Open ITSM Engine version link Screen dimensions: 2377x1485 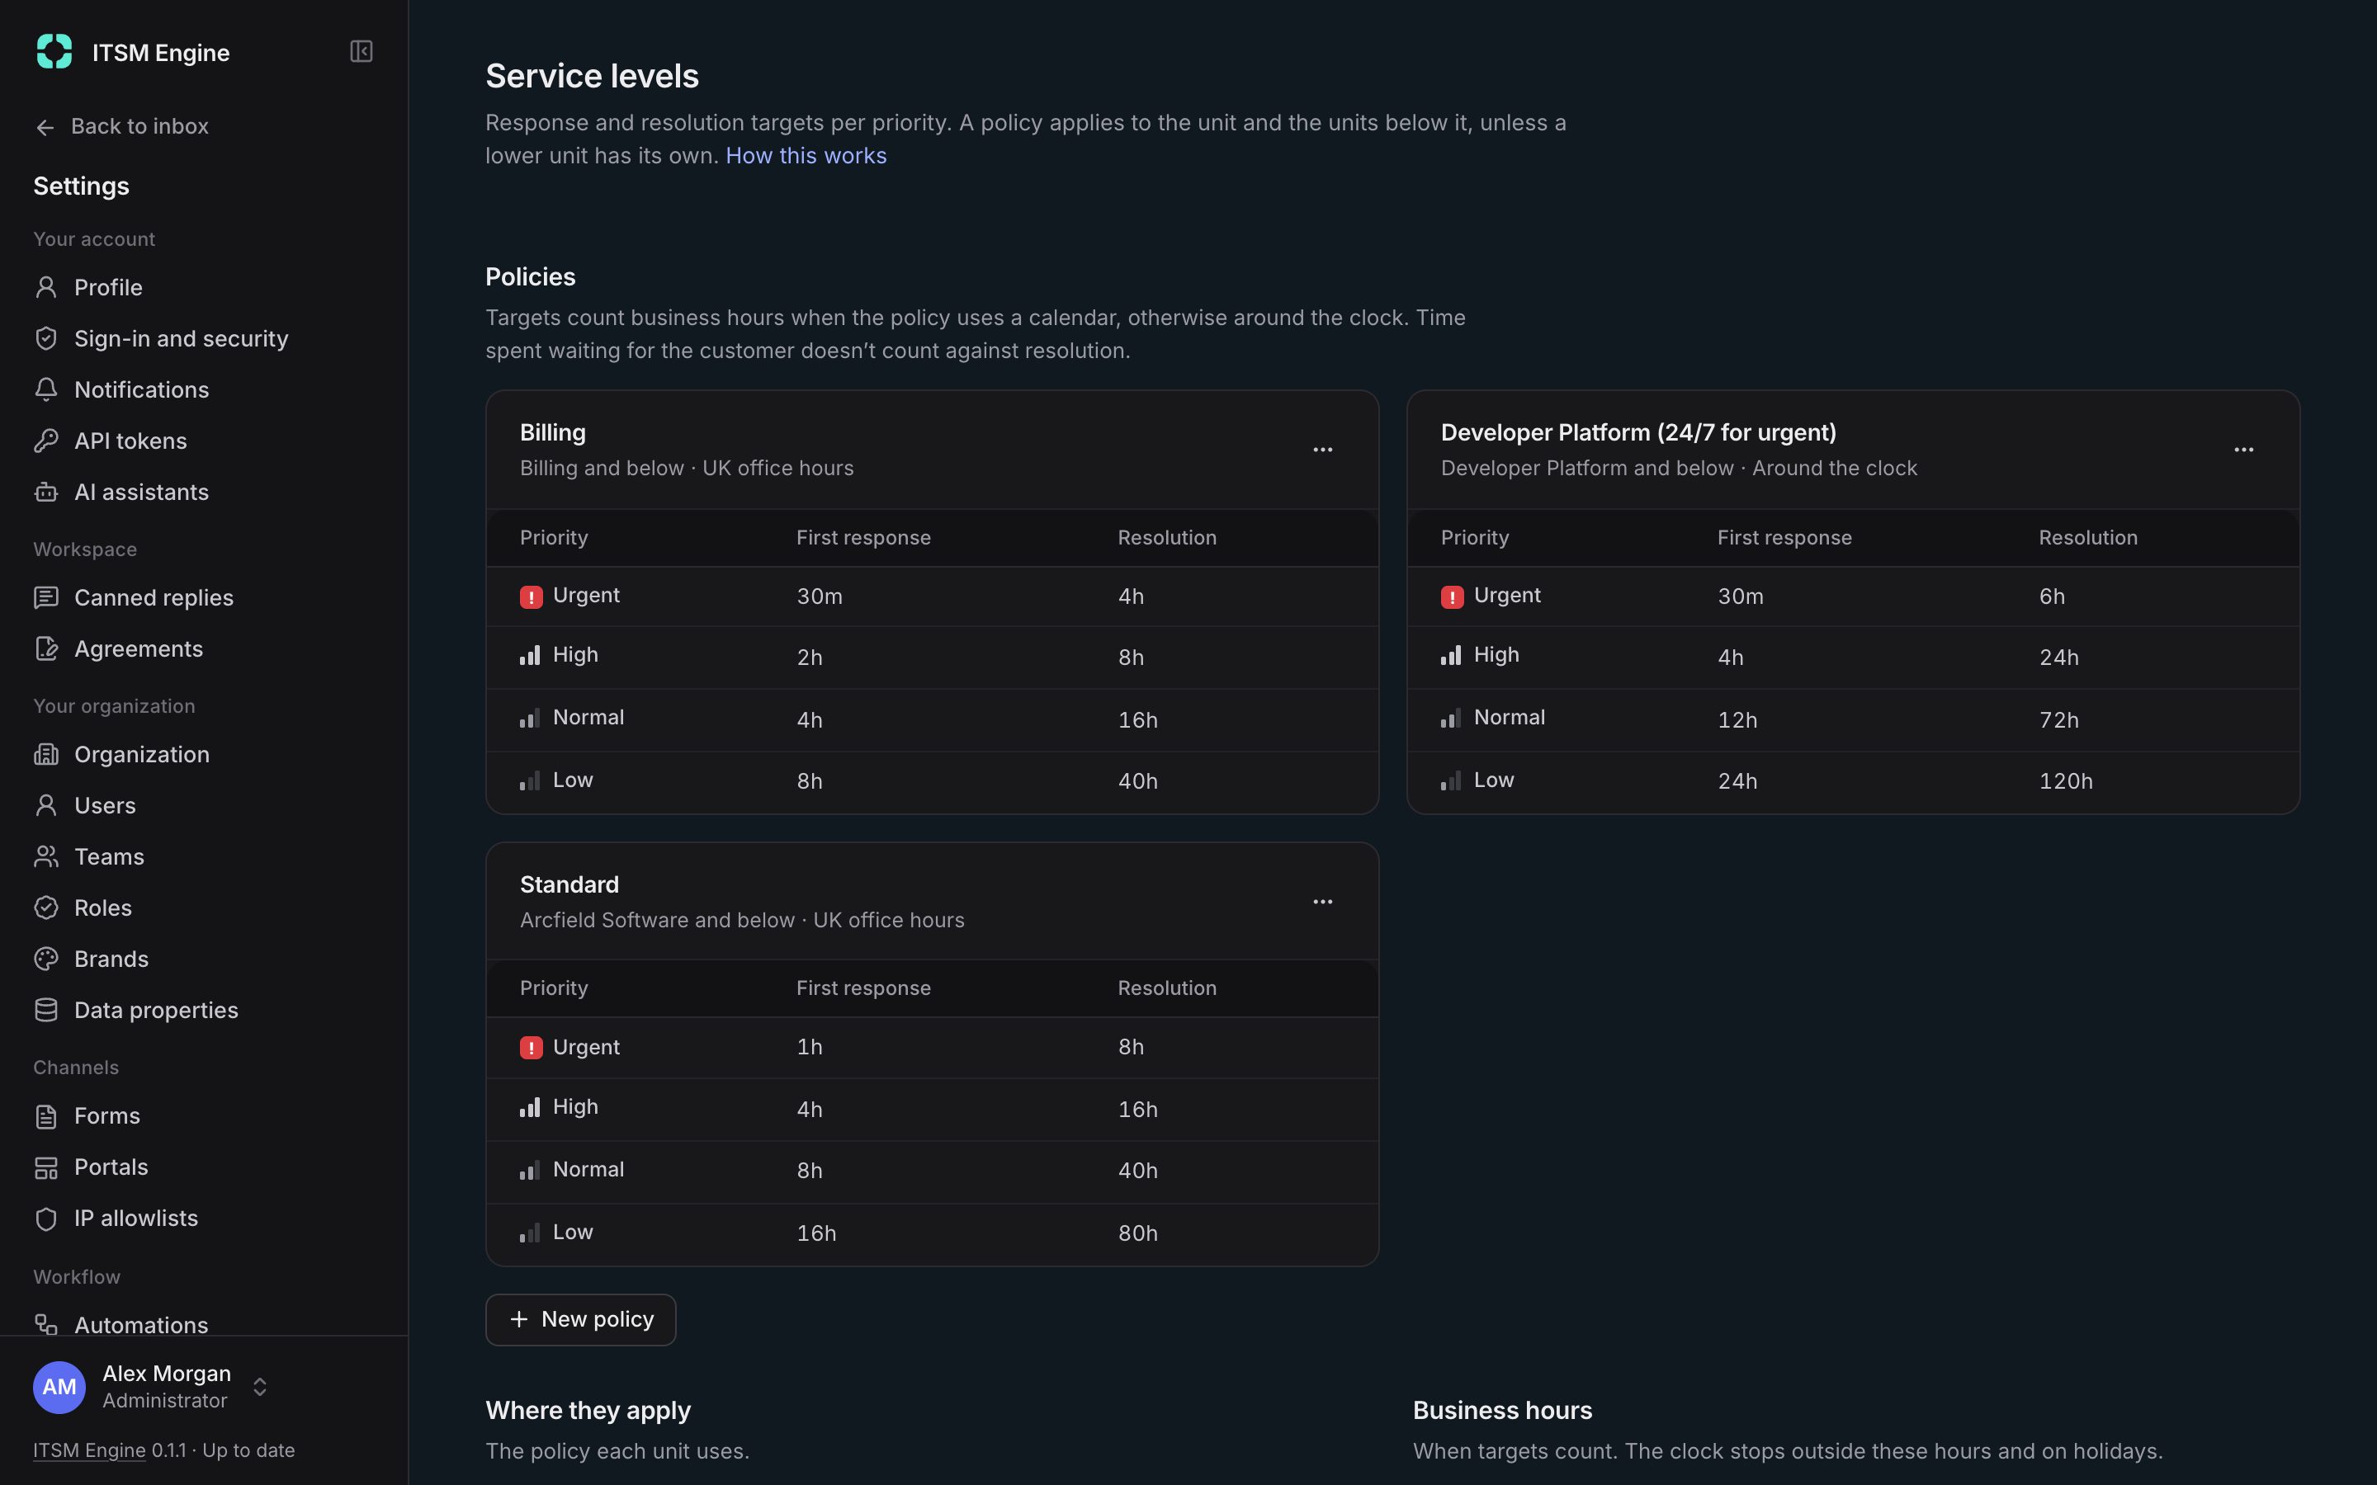(x=89, y=1450)
